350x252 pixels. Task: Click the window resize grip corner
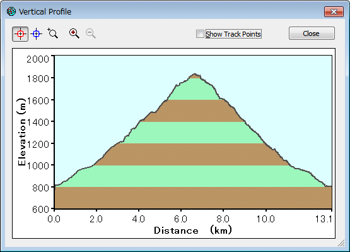(x=341, y=243)
